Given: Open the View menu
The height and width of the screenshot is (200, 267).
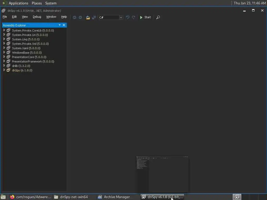Looking at the screenshot, I should [25, 17].
